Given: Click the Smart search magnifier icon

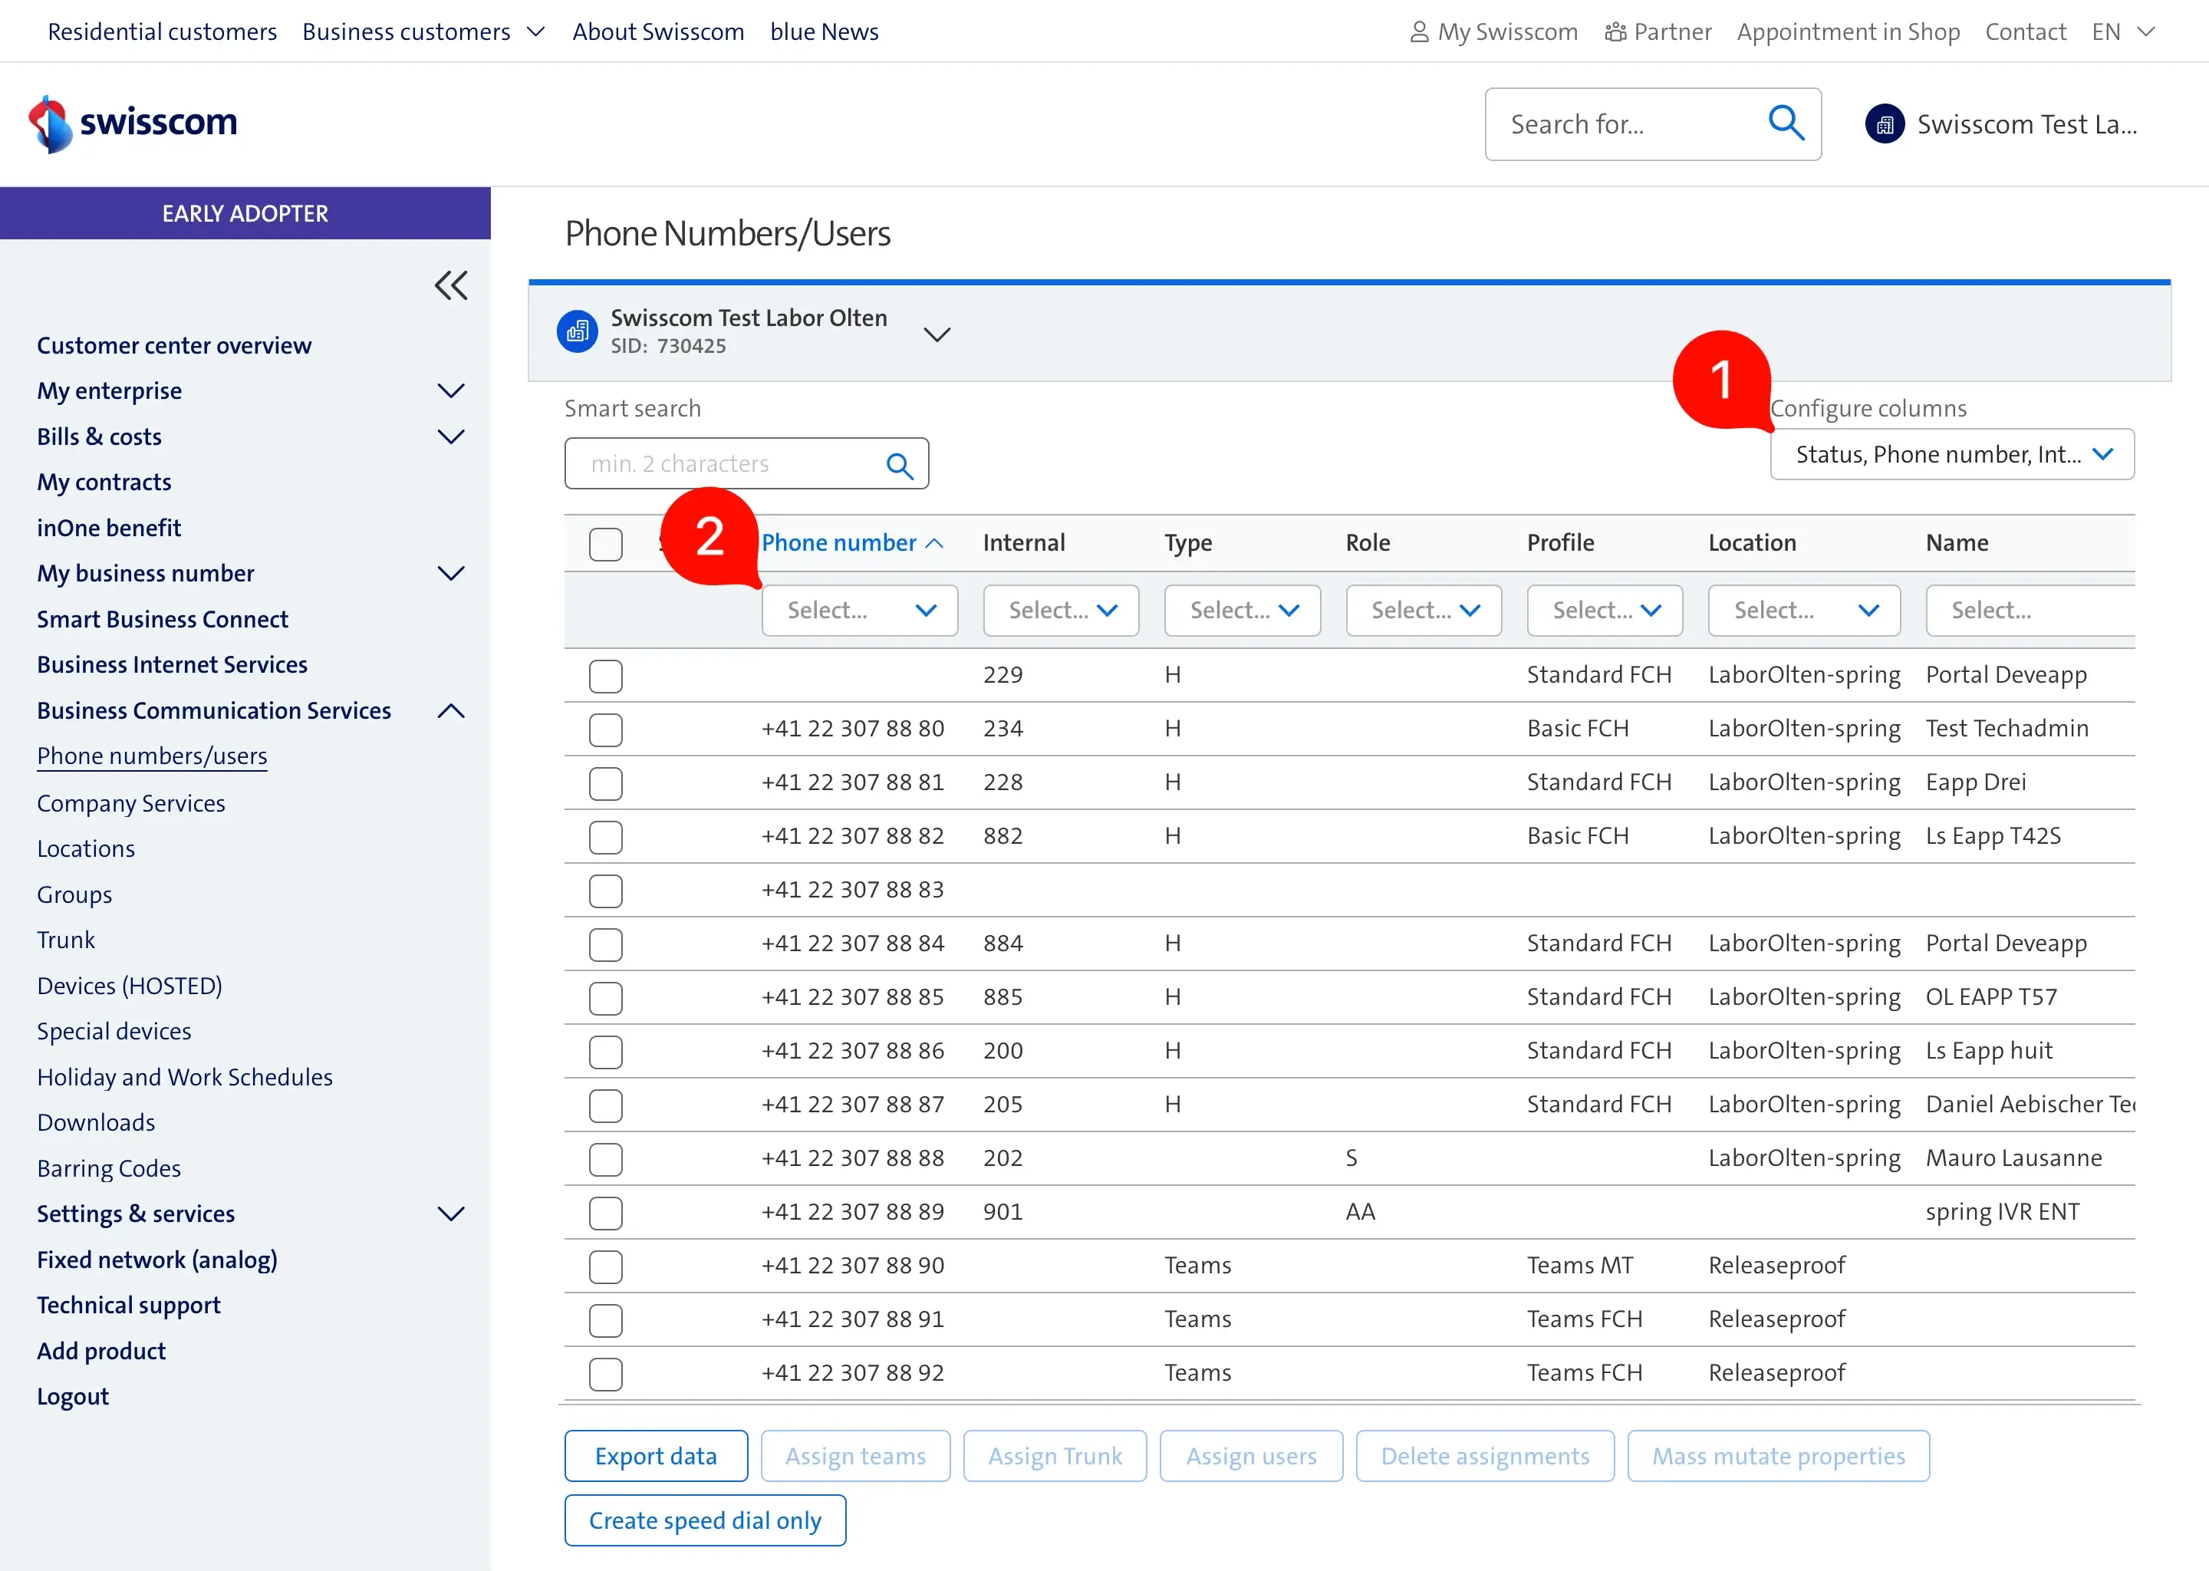Looking at the screenshot, I should tap(900, 466).
